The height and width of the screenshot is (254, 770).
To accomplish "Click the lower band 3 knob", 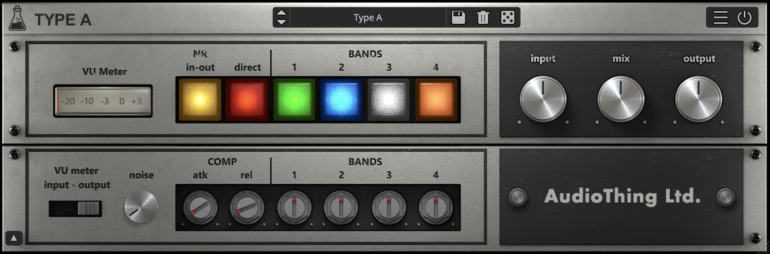I will (388, 208).
